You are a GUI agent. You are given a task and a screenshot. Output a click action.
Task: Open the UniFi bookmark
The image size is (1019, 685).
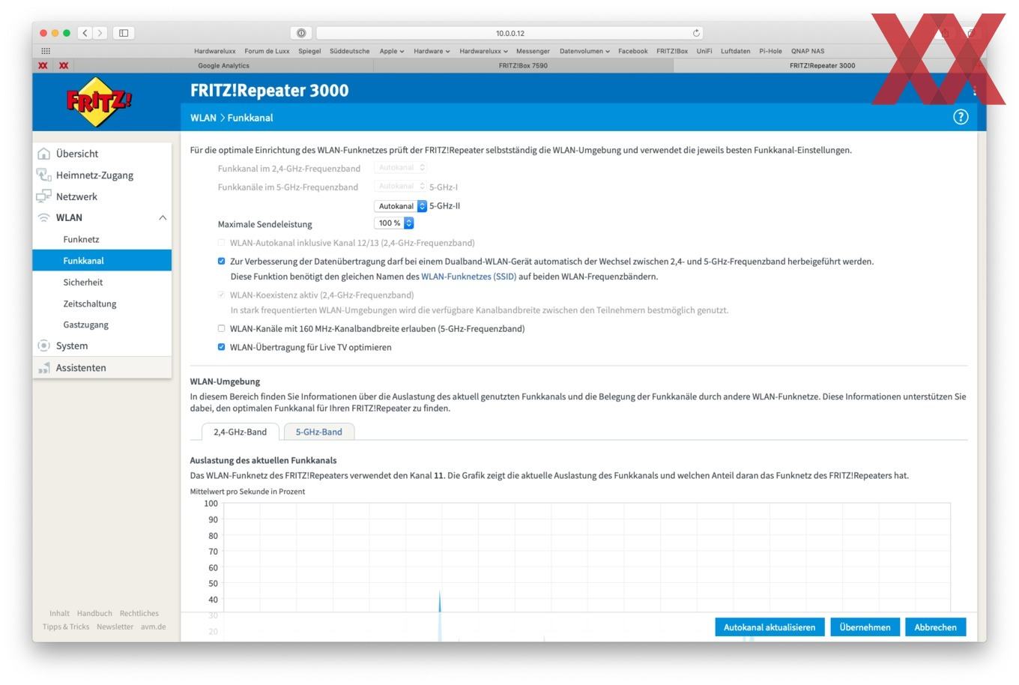click(x=704, y=51)
